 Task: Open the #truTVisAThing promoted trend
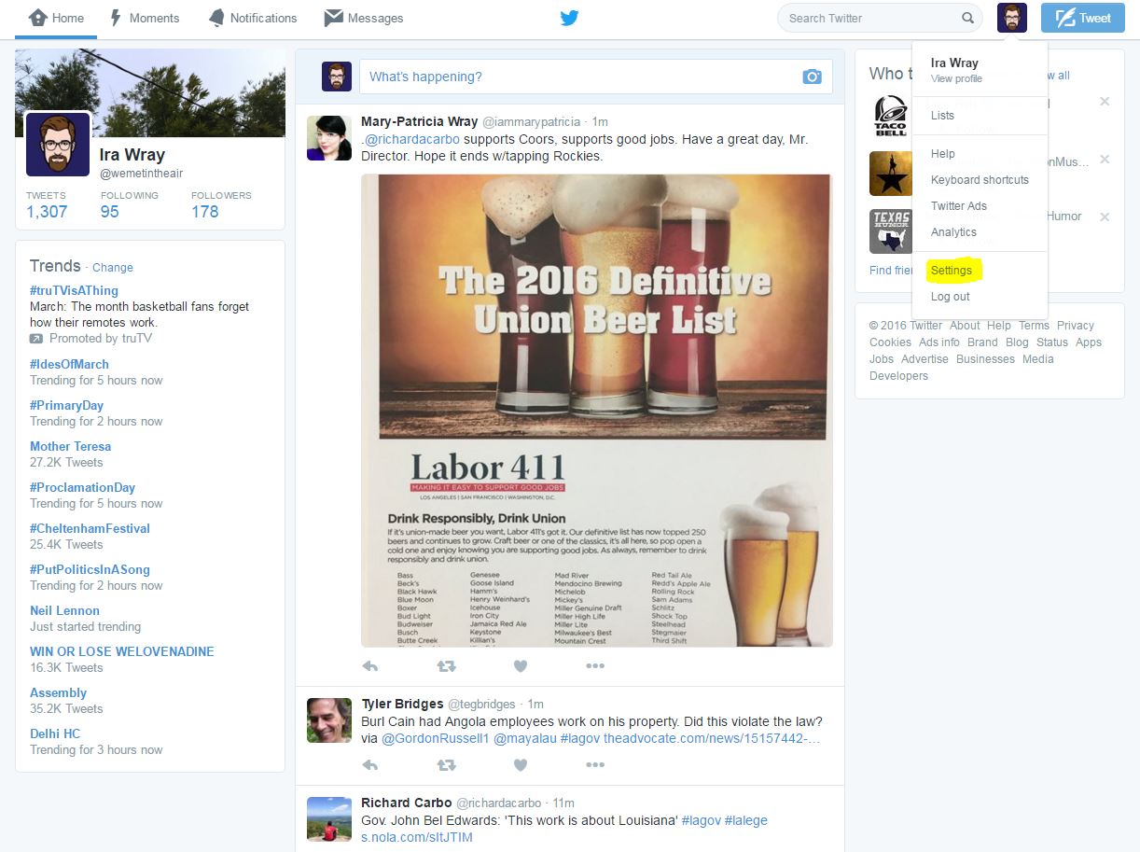(x=75, y=290)
